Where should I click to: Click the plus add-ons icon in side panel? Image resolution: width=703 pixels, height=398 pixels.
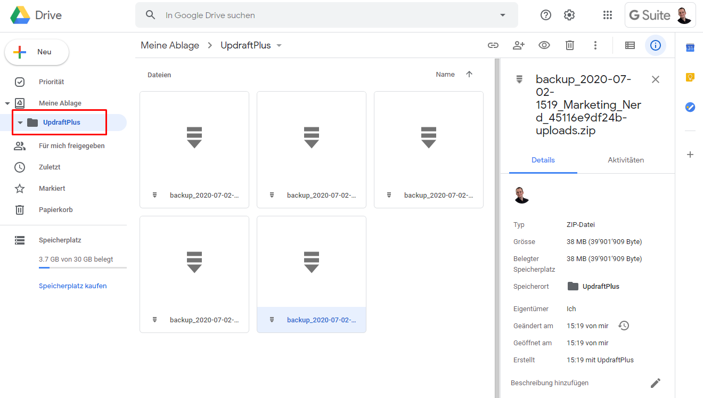690,155
